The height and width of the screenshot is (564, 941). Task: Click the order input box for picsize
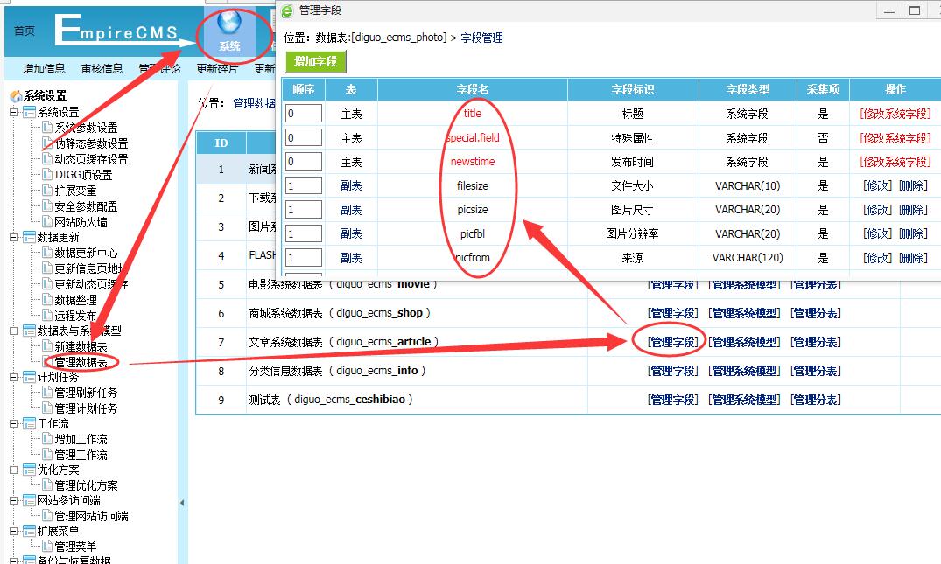pos(304,210)
